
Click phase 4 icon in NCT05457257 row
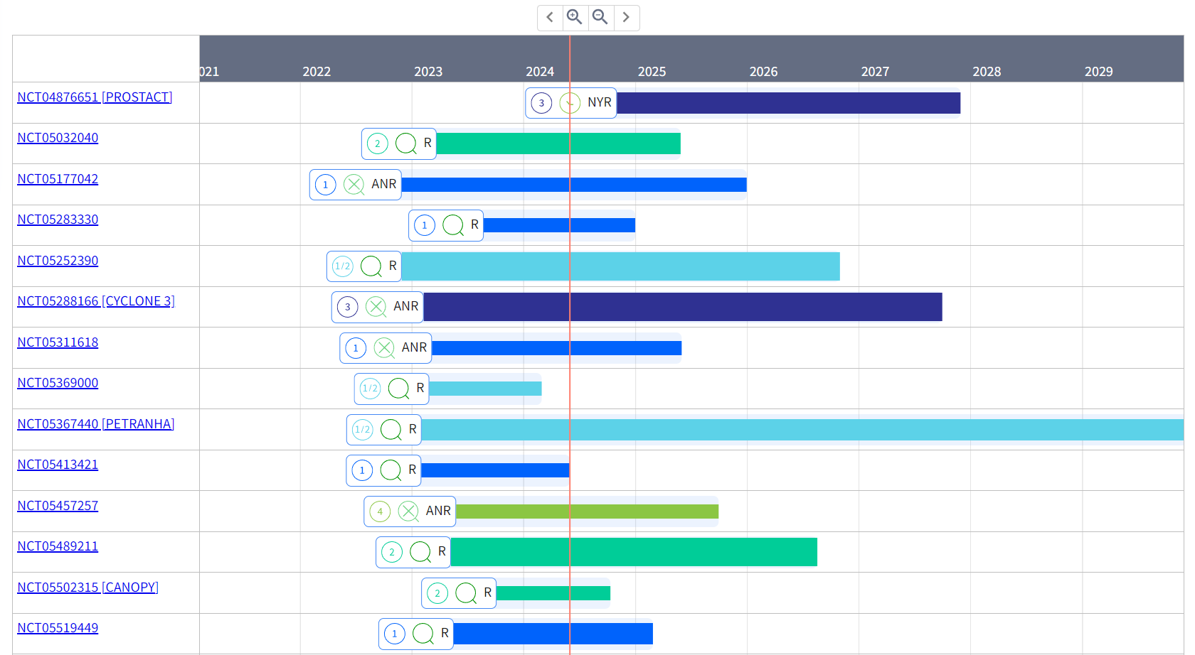tap(380, 511)
